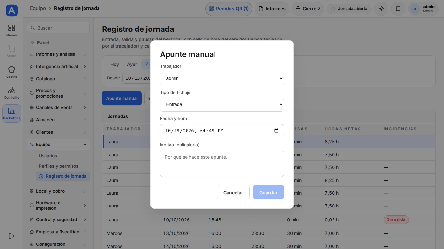Click the Equipo breadcrumb link
Screen dimensions: 444x249
coord(38,8)
